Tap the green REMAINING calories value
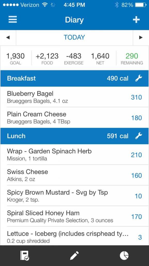Image resolution: width=149 pixels, height=266 pixels. tap(132, 58)
